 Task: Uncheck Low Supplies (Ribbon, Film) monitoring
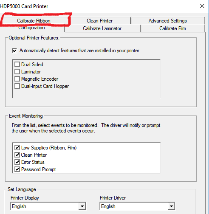click(x=17, y=148)
